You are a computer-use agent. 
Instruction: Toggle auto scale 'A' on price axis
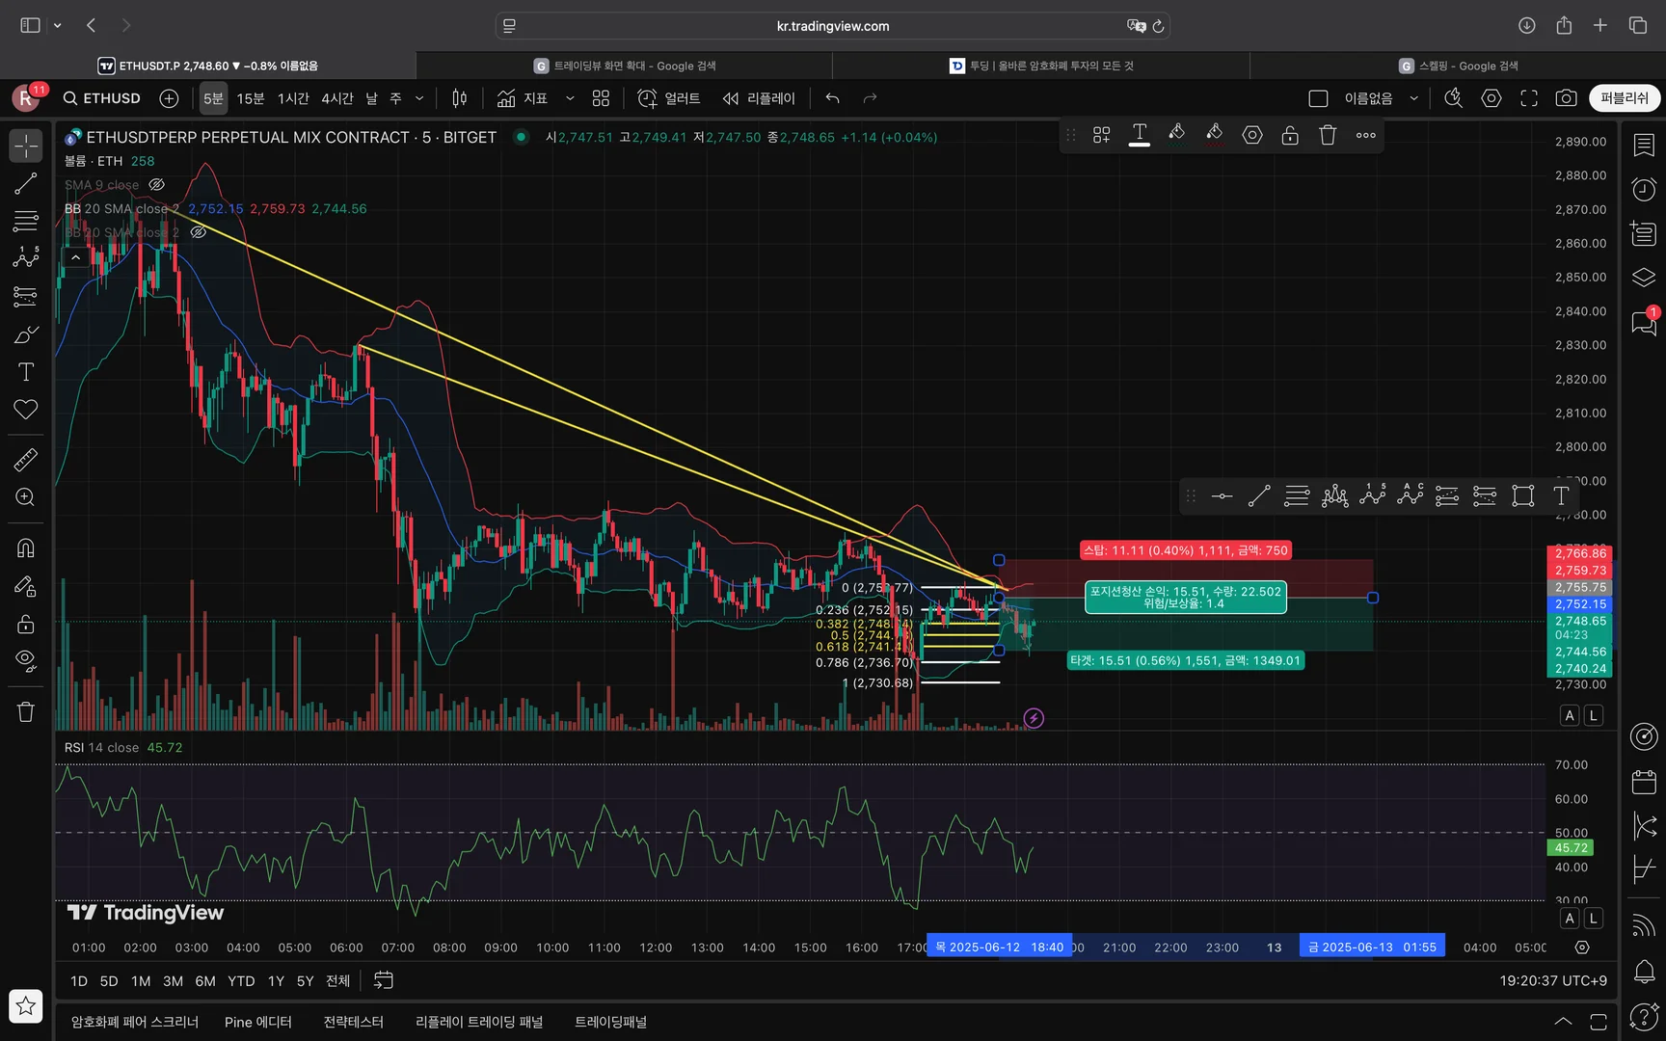click(x=1570, y=715)
